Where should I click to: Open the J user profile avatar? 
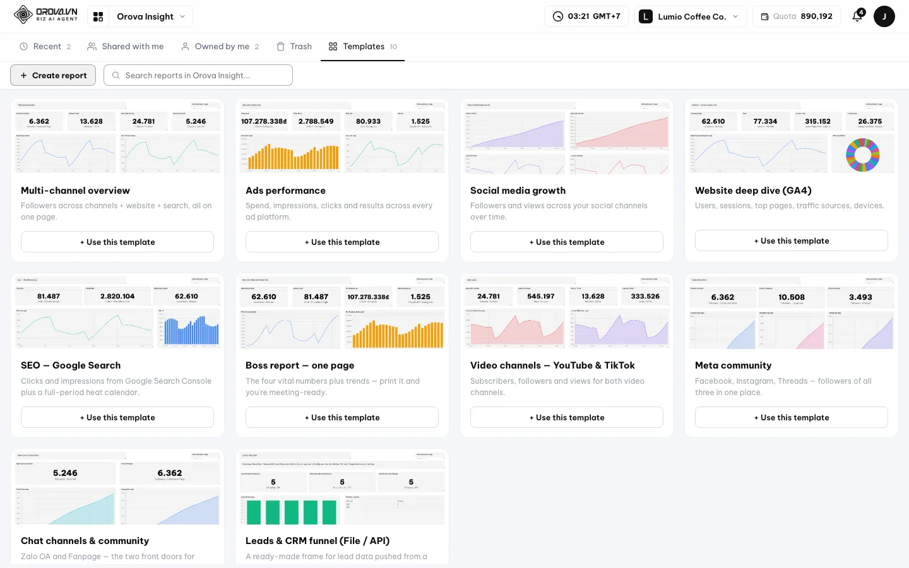(x=884, y=16)
